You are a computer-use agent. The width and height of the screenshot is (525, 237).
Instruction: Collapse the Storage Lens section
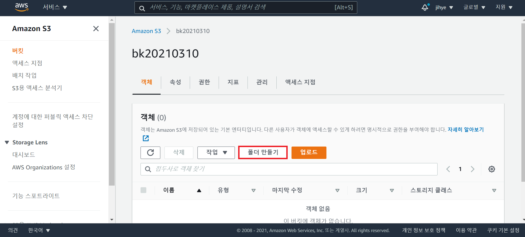point(7,142)
